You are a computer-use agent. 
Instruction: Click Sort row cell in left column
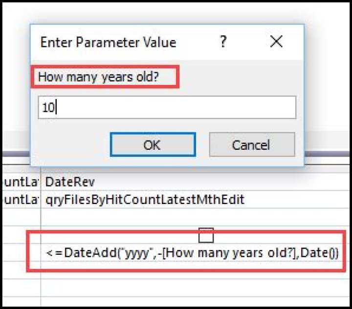click(x=20, y=217)
